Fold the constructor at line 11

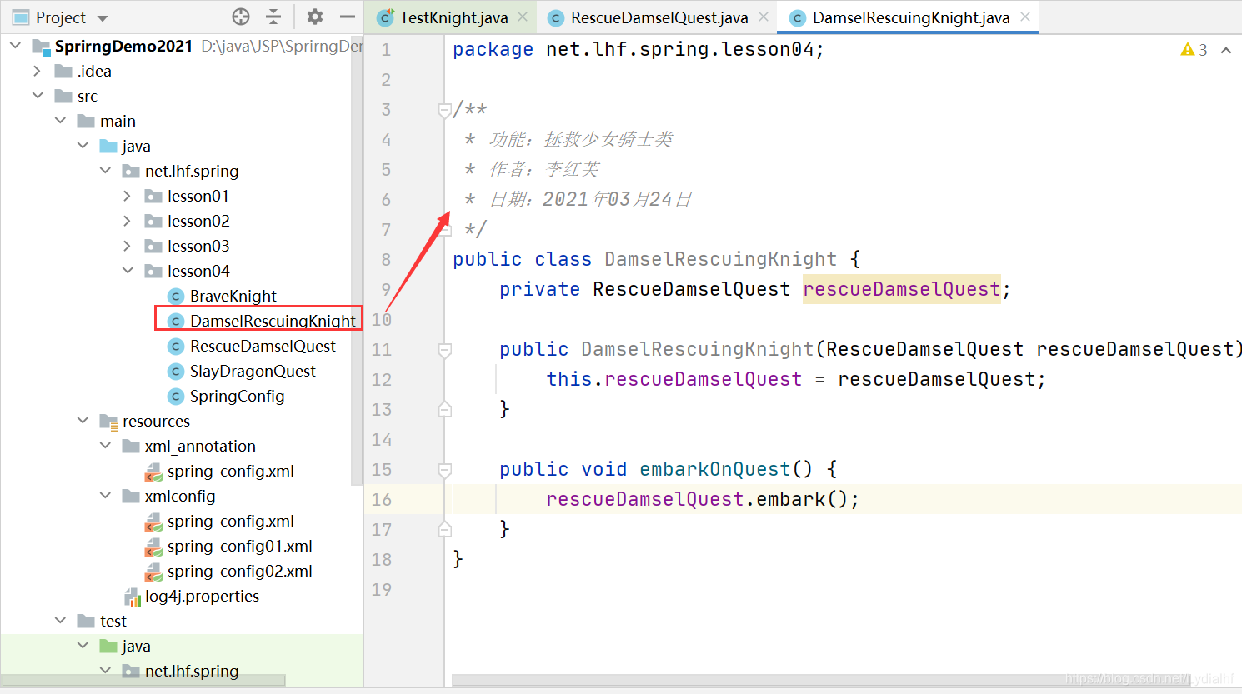(x=444, y=350)
